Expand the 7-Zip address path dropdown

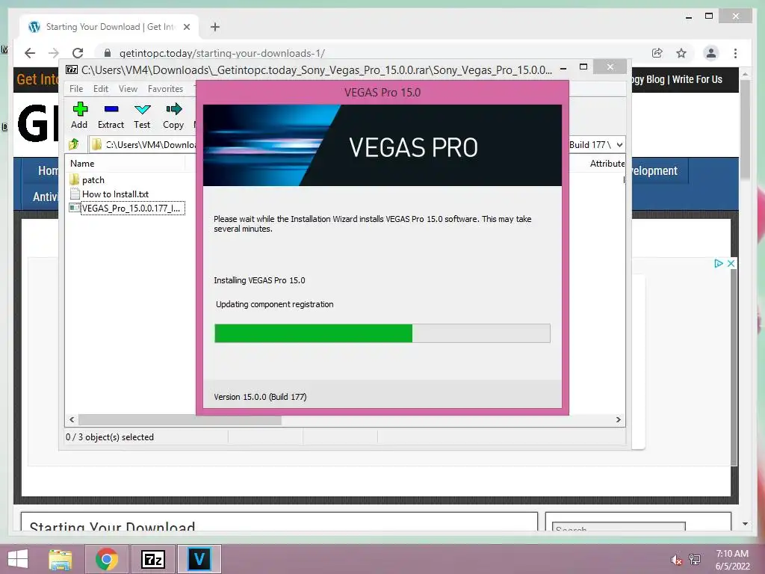point(619,145)
